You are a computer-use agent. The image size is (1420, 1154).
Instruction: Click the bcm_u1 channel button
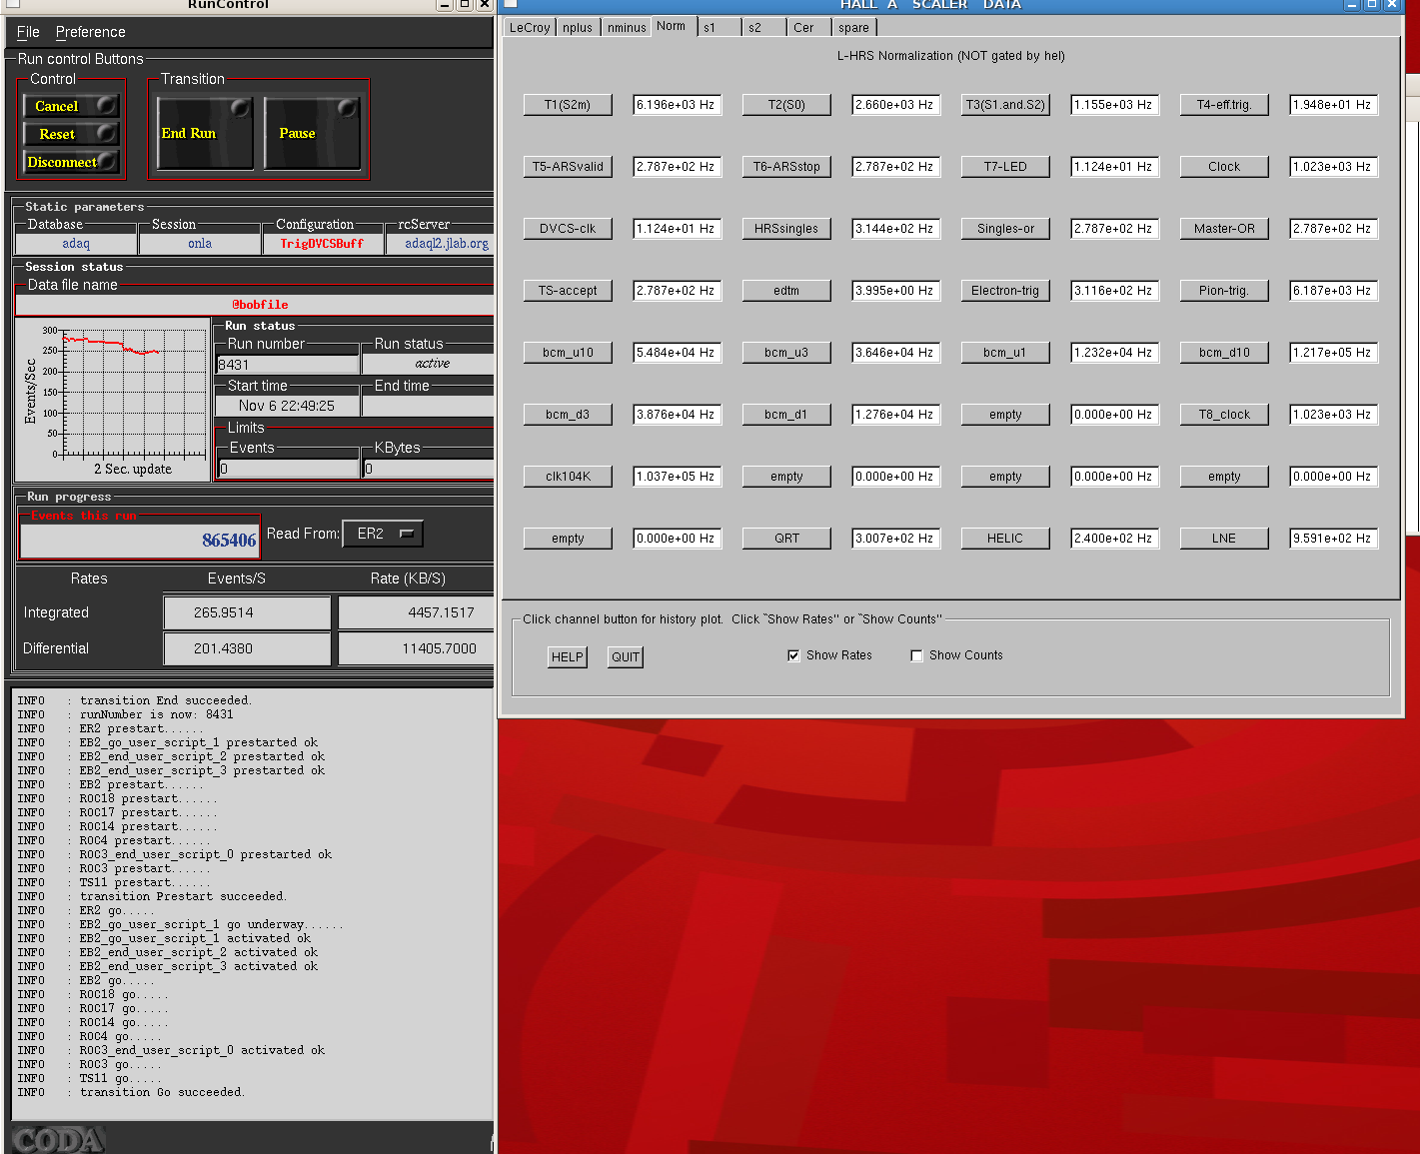pos(1005,353)
